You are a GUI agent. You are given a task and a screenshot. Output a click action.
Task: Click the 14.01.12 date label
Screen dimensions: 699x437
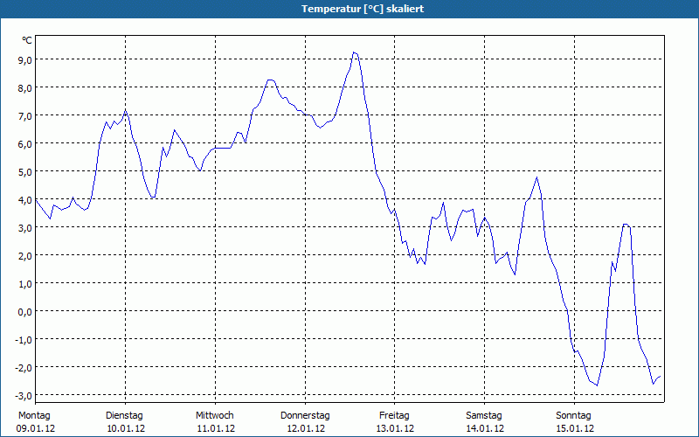pyautogui.click(x=486, y=428)
